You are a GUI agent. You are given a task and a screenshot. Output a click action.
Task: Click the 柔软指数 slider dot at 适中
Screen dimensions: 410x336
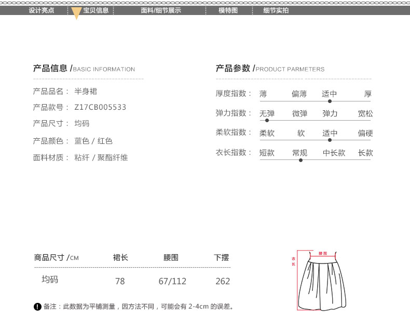(330, 140)
